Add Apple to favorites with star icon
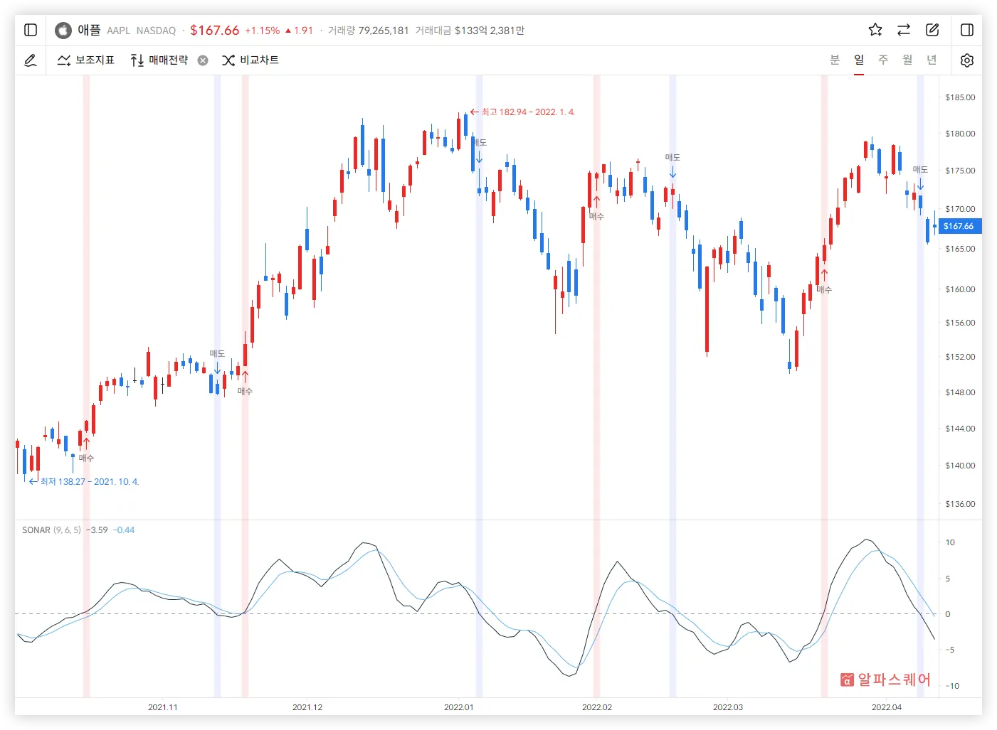 click(875, 30)
